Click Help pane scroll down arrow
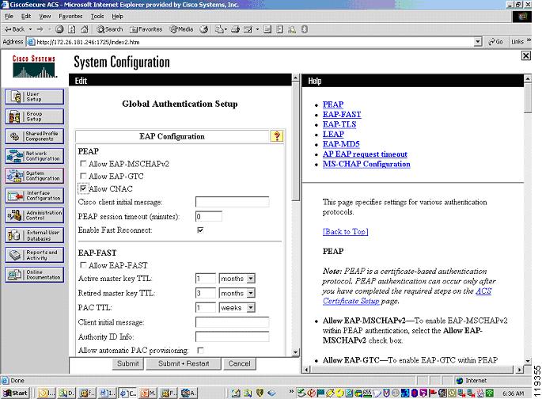 pyautogui.click(x=528, y=361)
